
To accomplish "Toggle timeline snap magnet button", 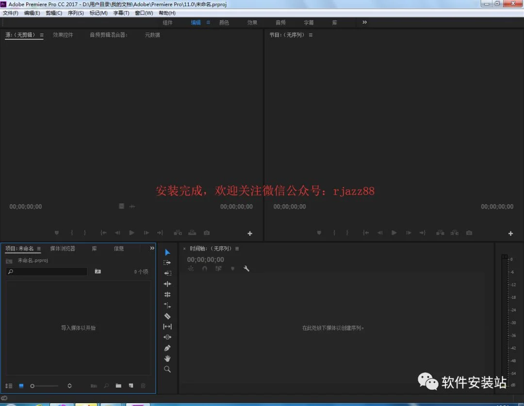I will click(205, 268).
